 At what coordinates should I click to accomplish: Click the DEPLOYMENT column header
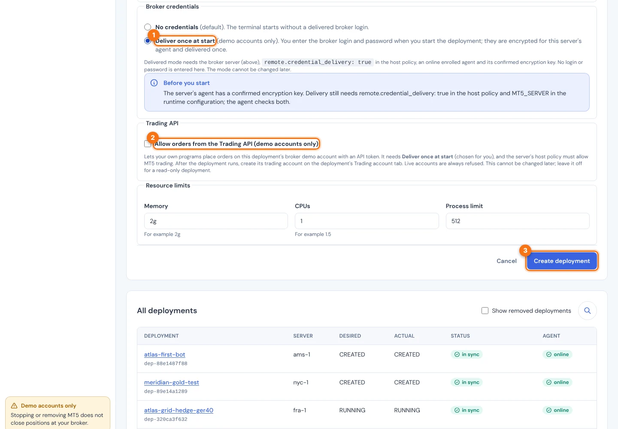pos(161,336)
